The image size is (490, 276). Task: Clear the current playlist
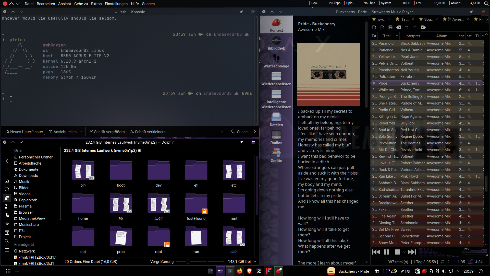[x=399, y=27]
